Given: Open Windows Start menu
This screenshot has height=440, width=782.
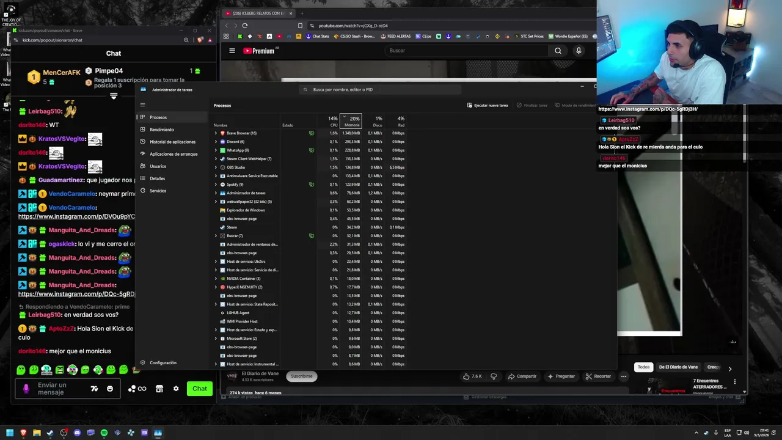Looking at the screenshot, I should [x=10, y=433].
